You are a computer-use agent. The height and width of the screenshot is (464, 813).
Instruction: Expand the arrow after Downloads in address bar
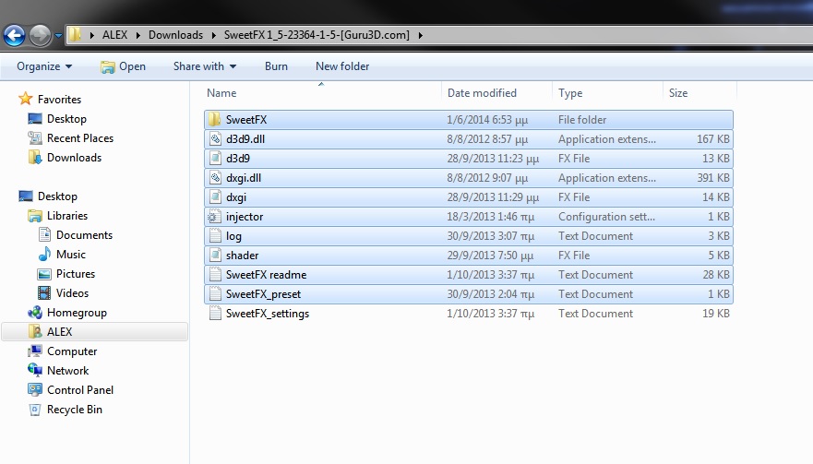tap(213, 35)
